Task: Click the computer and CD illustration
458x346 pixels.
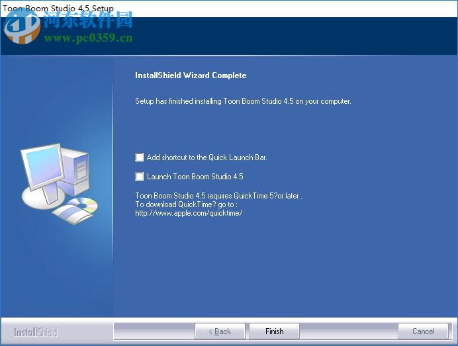Action: pyautogui.click(x=59, y=184)
